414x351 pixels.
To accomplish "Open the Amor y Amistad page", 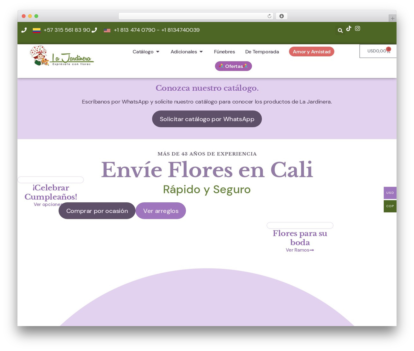I will click(311, 51).
